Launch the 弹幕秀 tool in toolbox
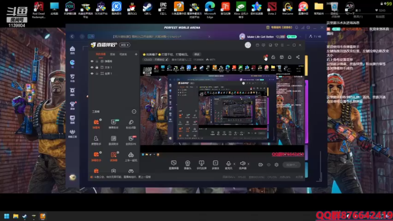This screenshot has width=393, height=221. [96, 124]
